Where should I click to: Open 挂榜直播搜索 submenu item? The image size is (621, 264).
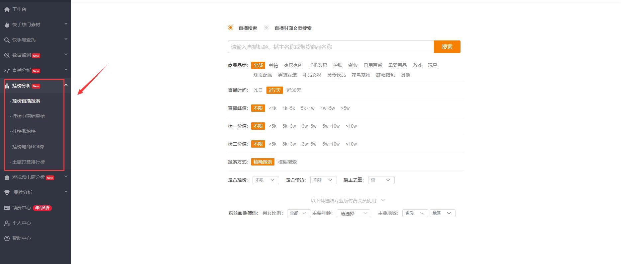coord(26,101)
